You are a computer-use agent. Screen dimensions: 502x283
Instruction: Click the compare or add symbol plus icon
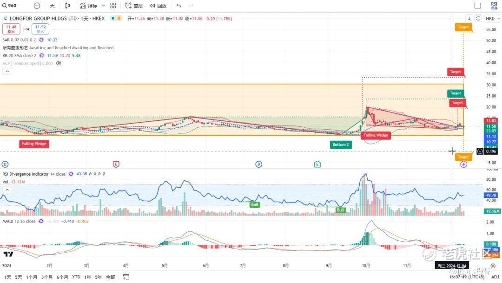tap(37, 6)
